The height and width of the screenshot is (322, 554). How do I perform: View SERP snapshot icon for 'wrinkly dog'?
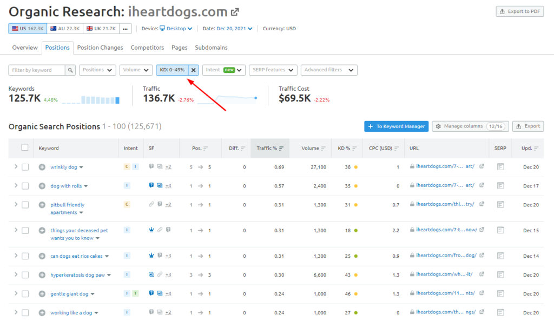pyautogui.click(x=500, y=167)
